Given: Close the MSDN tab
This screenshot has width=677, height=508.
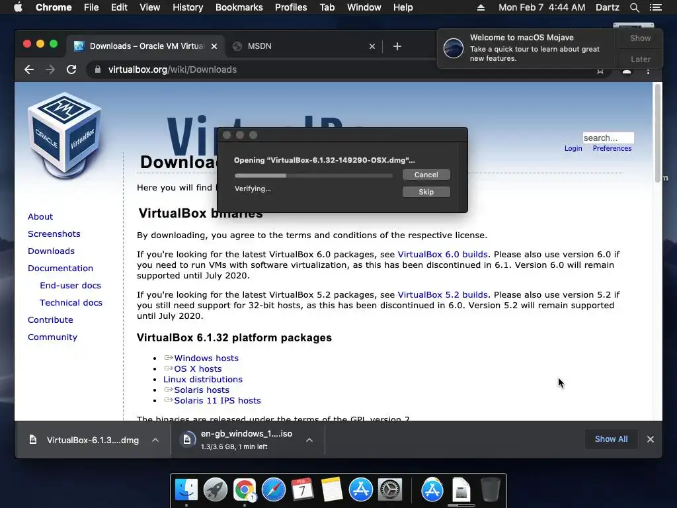Looking at the screenshot, I should pos(372,46).
